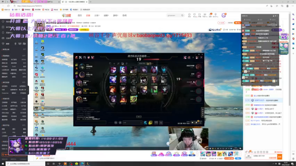The width and height of the screenshot is (296, 166).
Task: Show more gifts via right arrow
Action: tap(240, 154)
